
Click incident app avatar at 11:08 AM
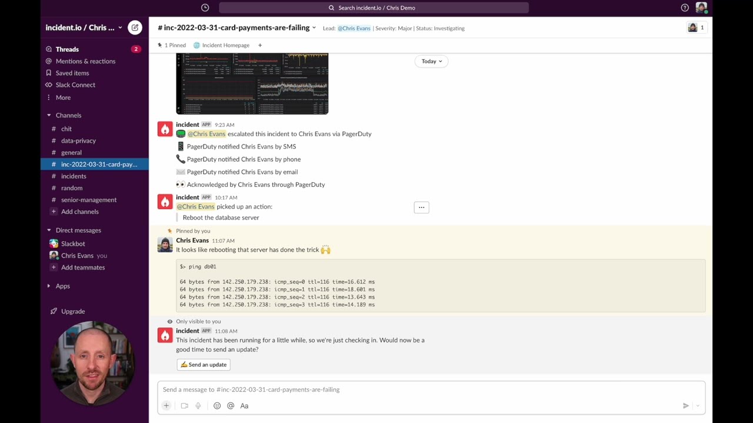coord(165,335)
